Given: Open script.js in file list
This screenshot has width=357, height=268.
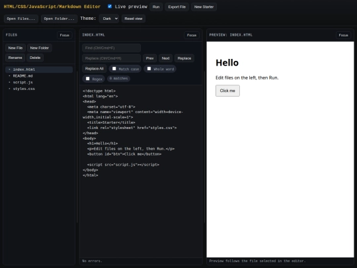Looking at the screenshot, I should (x=39, y=82).
